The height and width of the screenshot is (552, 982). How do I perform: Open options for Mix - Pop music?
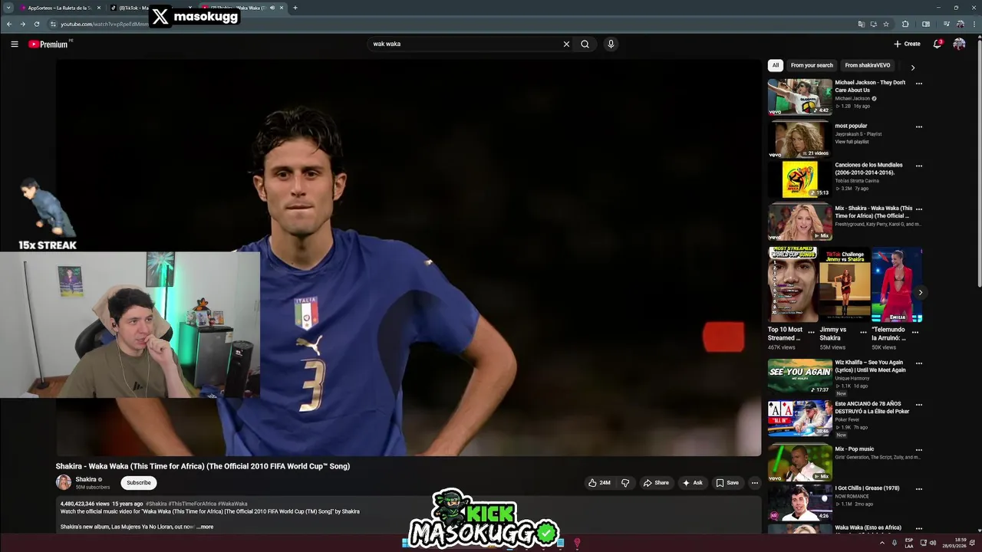tap(919, 450)
